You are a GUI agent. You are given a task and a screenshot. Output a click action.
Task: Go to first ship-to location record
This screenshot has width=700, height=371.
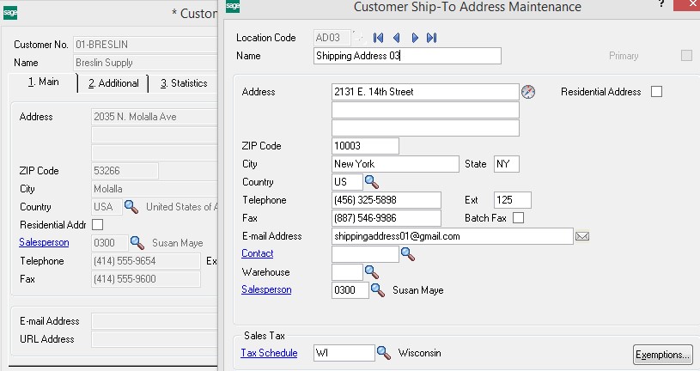click(x=378, y=38)
